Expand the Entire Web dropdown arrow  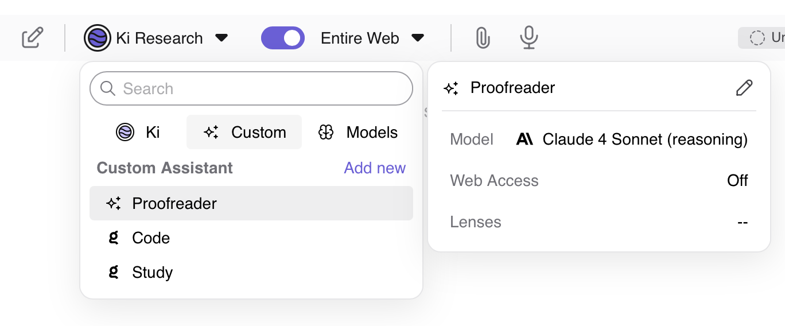(418, 38)
